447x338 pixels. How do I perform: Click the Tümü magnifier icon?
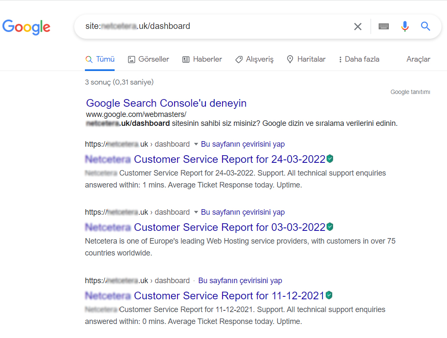[89, 60]
